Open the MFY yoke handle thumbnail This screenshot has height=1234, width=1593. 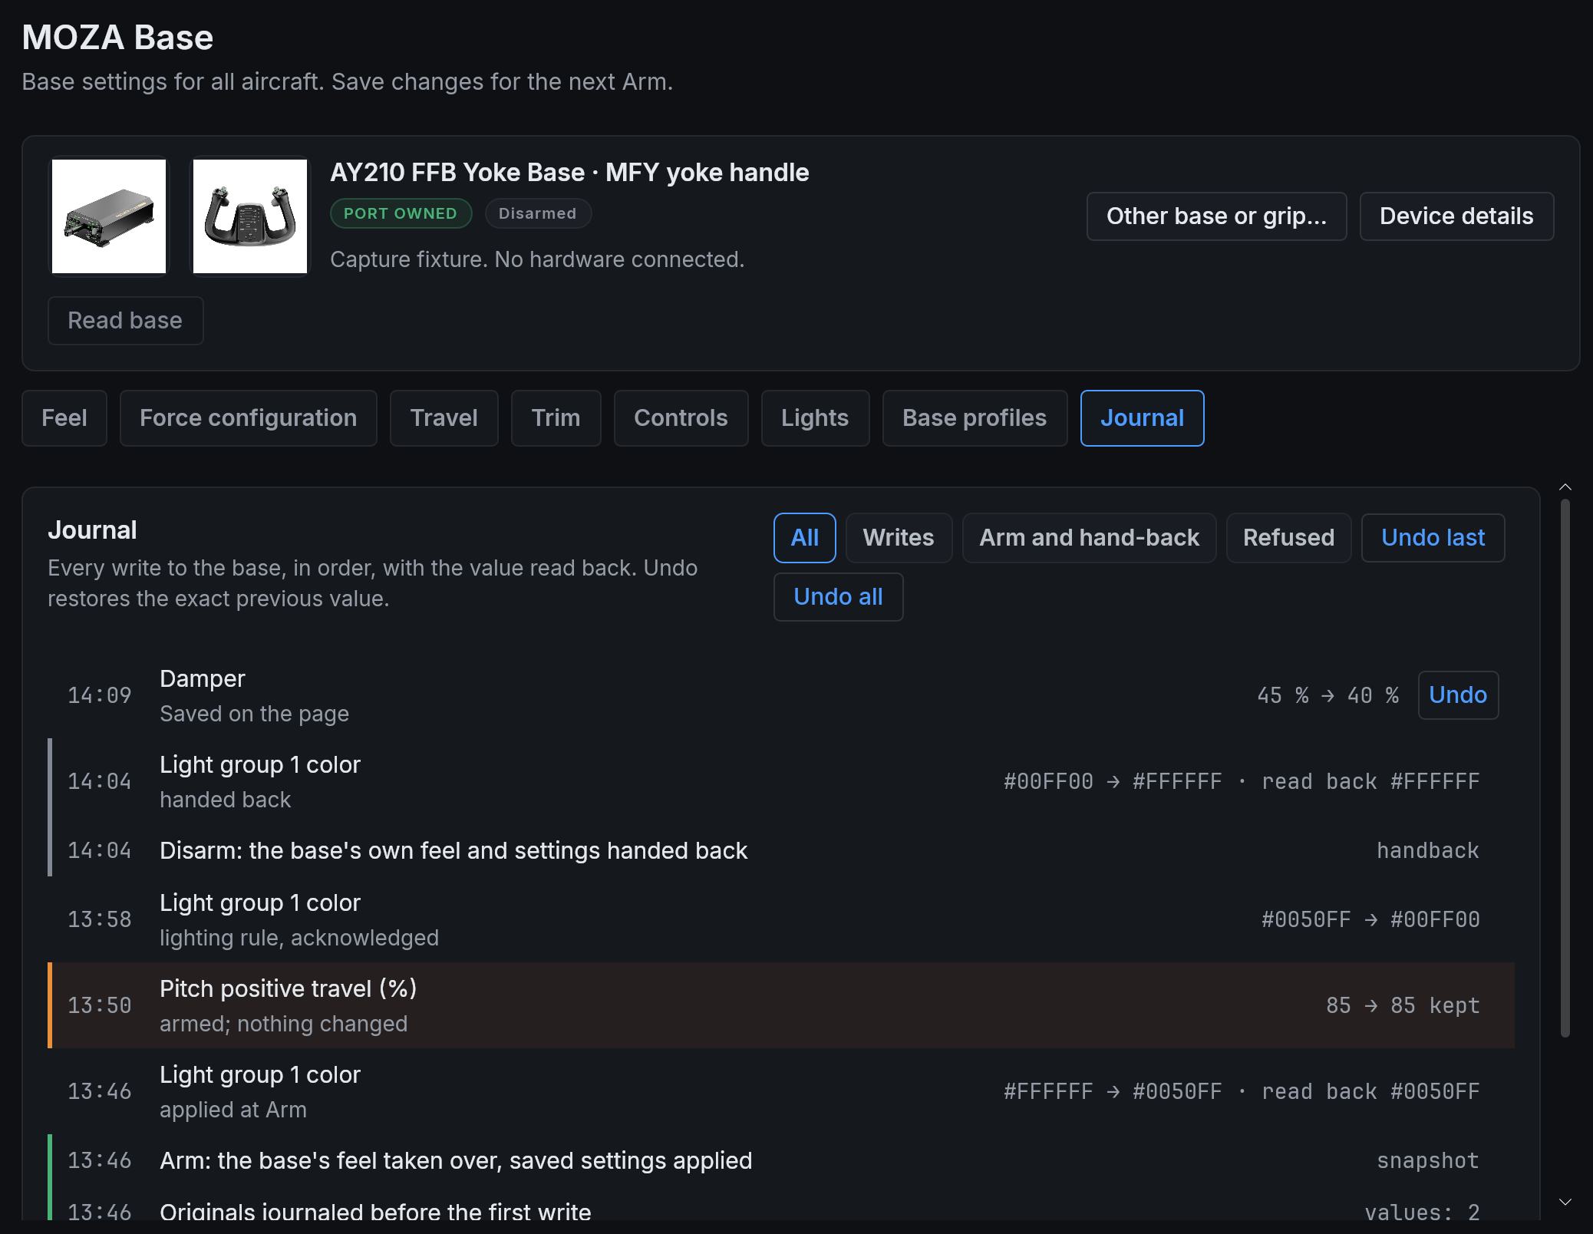[x=250, y=216]
